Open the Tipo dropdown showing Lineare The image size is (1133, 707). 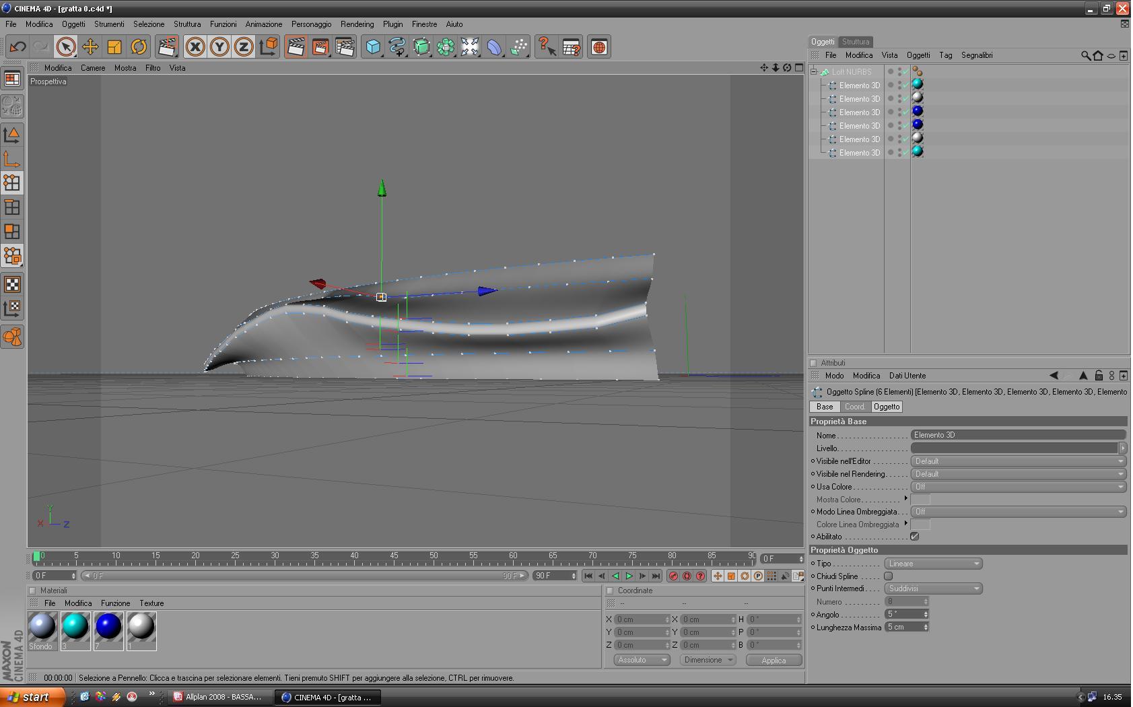[933, 564]
